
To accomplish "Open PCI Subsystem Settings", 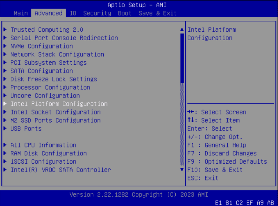I will click(x=48, y=62).
